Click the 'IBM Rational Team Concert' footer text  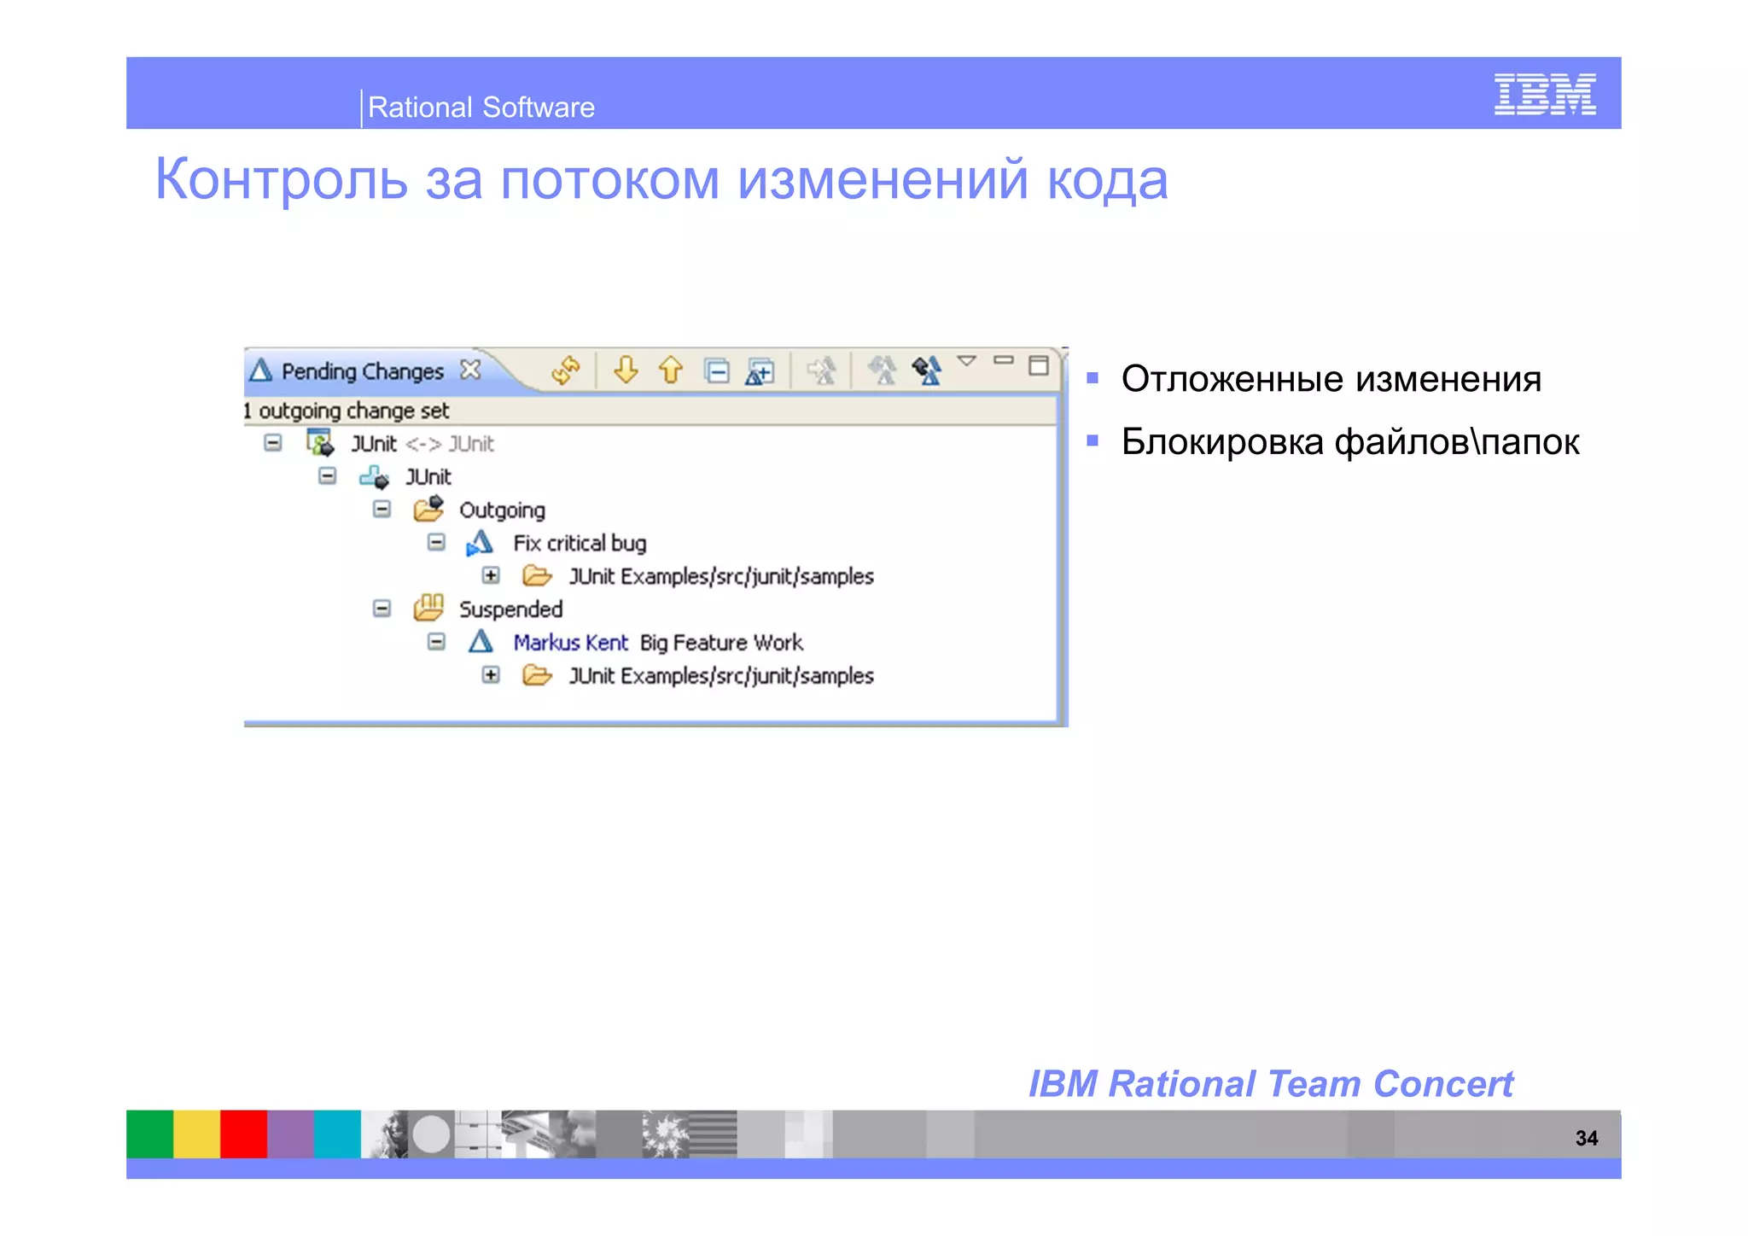tap(1270, 1084)
